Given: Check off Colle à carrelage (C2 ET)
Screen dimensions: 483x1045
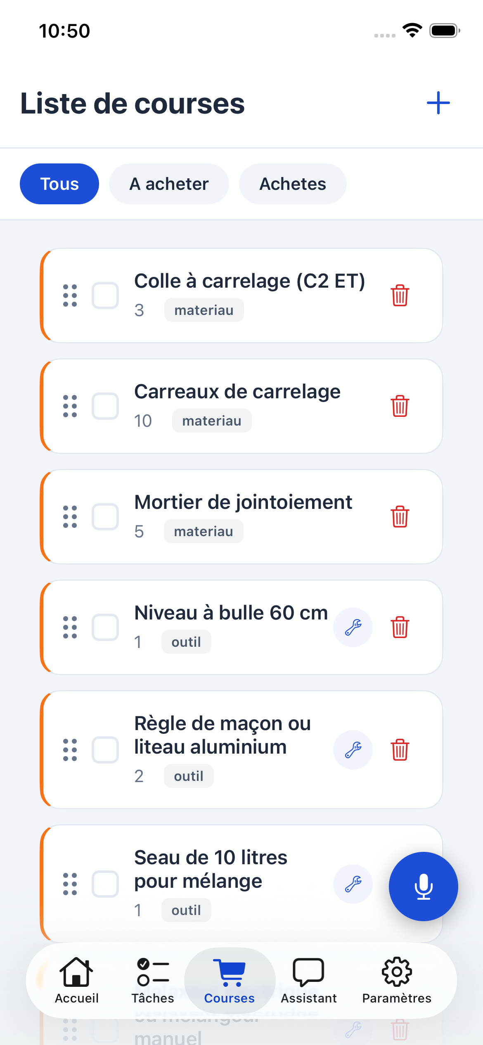Looking at the screenshot, I should tap(105, 296).
